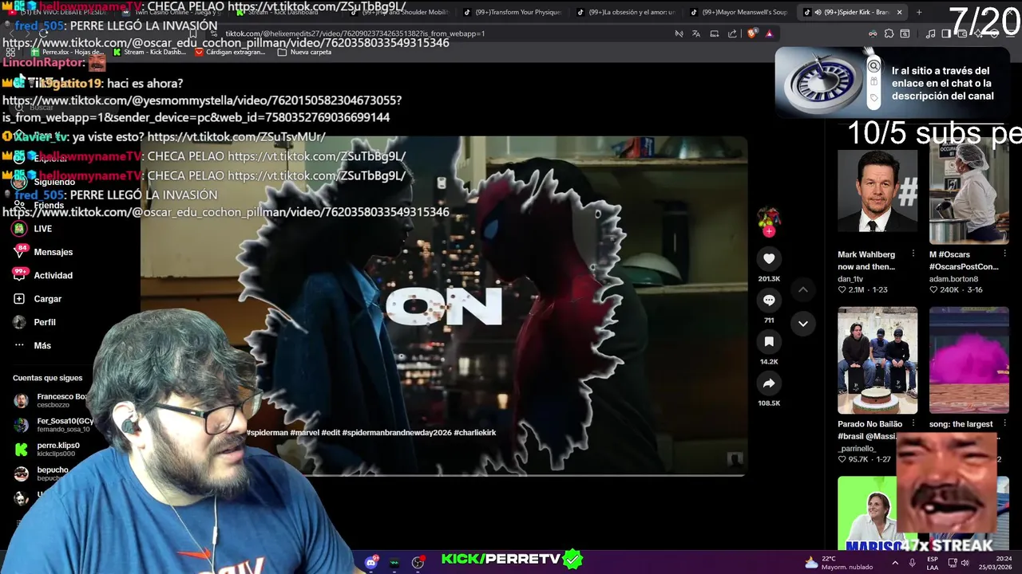Image resolution: width=1022 pixels, height=574 pixels.
Task: Go to the previous video with up chevron
Action: (x=803, y=290)
